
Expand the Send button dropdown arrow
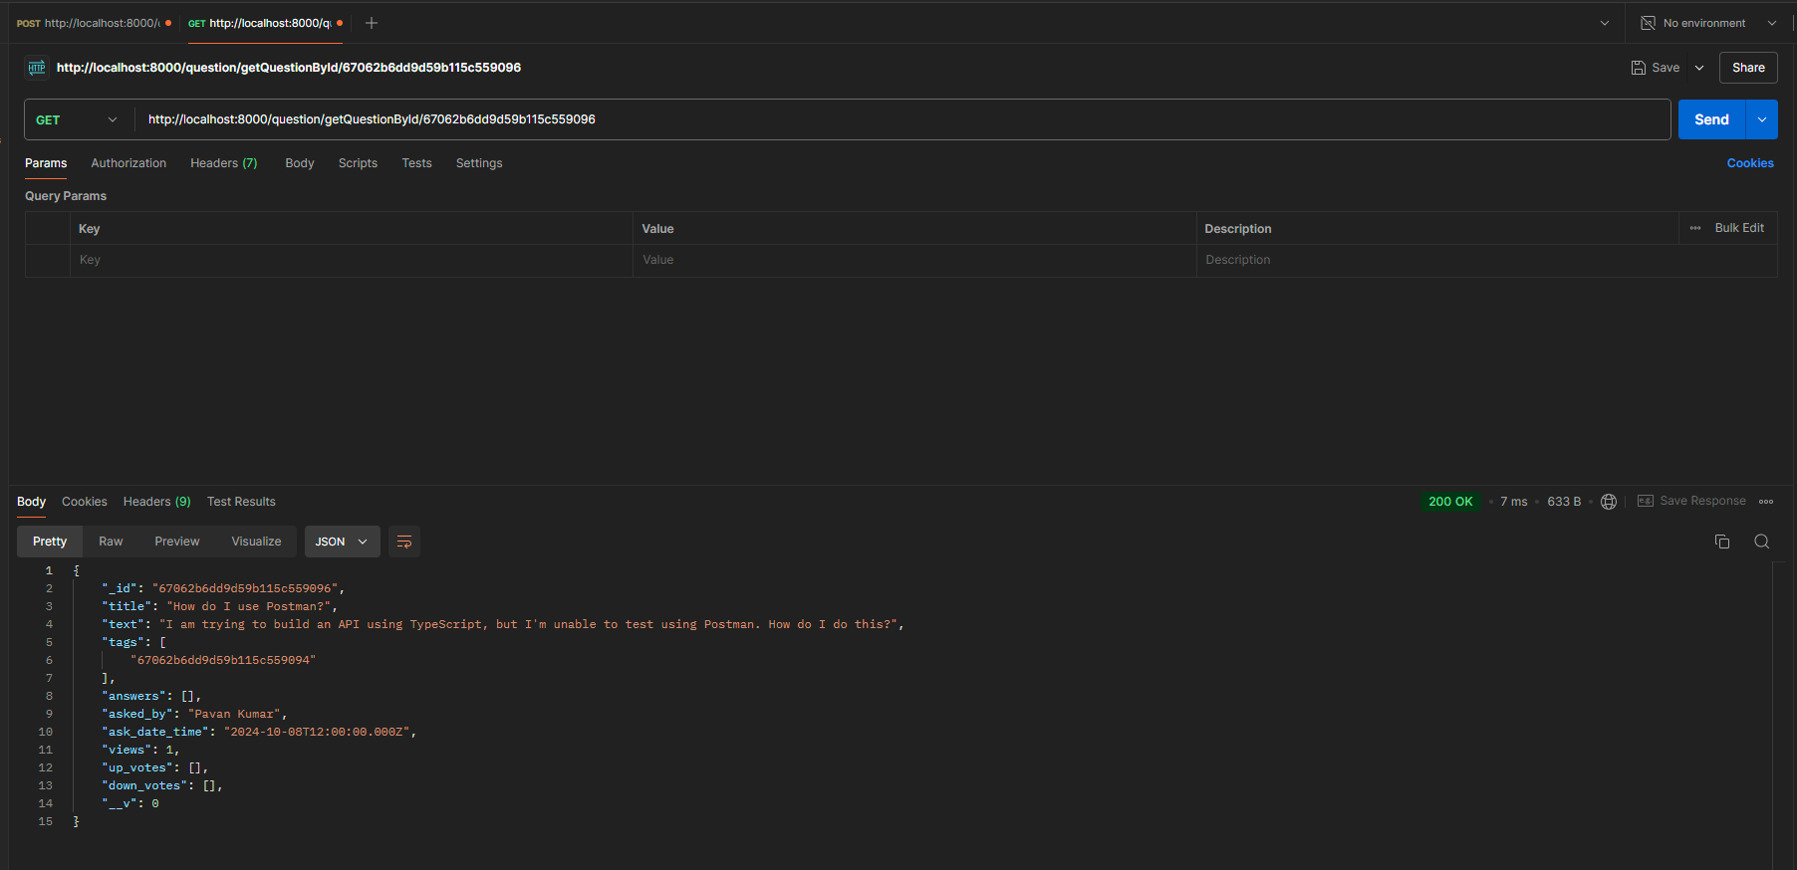[x=1761, y=119]
